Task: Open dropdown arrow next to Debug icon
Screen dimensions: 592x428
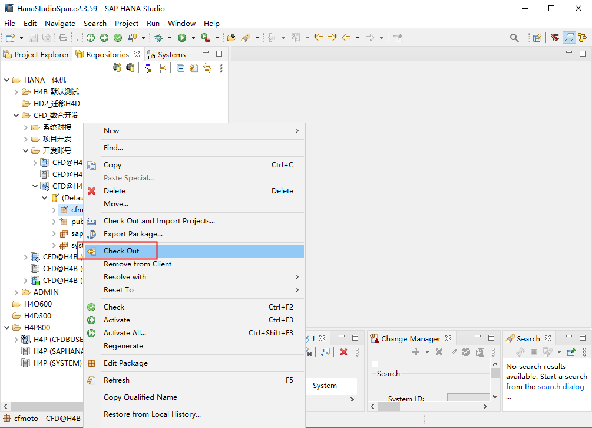Action: coord(170,38)
